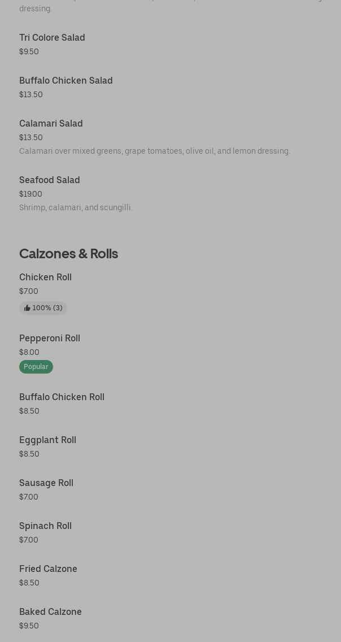Open the Buffalo Chicken Roll item
This screenshot has height=642, width=341.
(x=62, y=397)
